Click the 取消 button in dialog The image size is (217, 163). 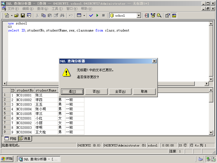pos(144,92)
